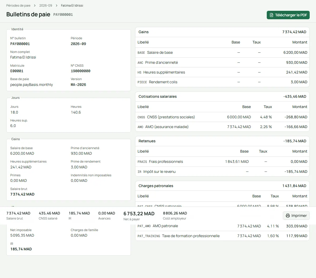Click the Rendement colis PIECE row
This screenshot has height=278, width=316.
[222, 82]
